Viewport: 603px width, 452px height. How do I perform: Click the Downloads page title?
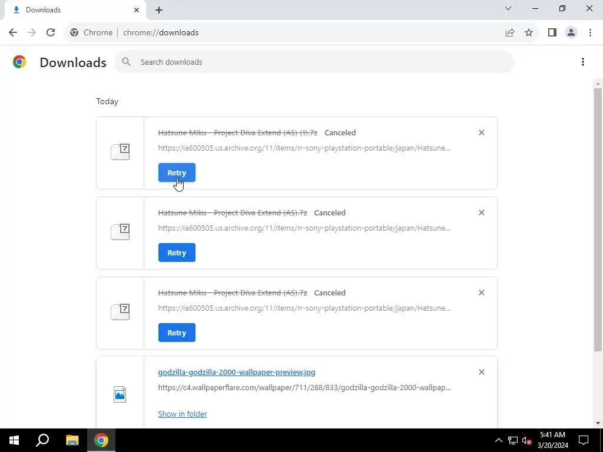73,62
